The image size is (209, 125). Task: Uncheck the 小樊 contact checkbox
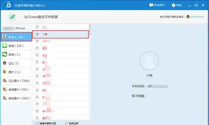coord(37,34)
